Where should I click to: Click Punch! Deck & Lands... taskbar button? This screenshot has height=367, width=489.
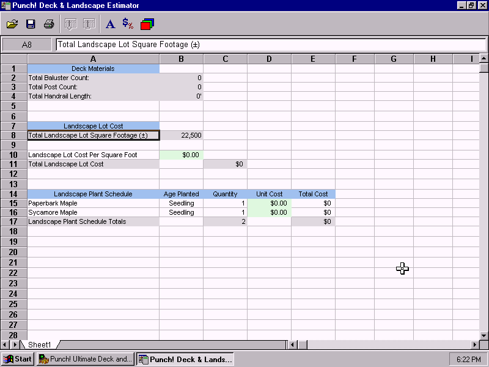185,359
